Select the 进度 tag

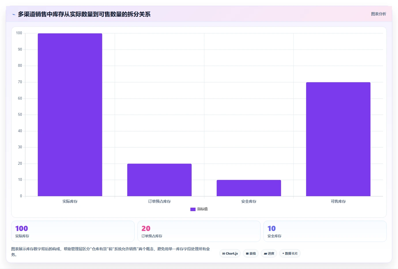click(269, 253)
